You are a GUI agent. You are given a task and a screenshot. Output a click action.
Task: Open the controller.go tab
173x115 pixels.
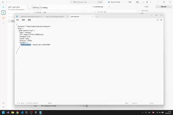(99, 7)
